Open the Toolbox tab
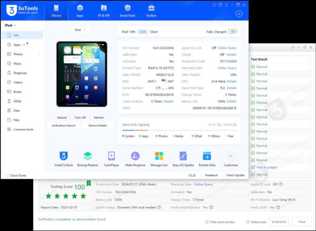 (151, 11)
